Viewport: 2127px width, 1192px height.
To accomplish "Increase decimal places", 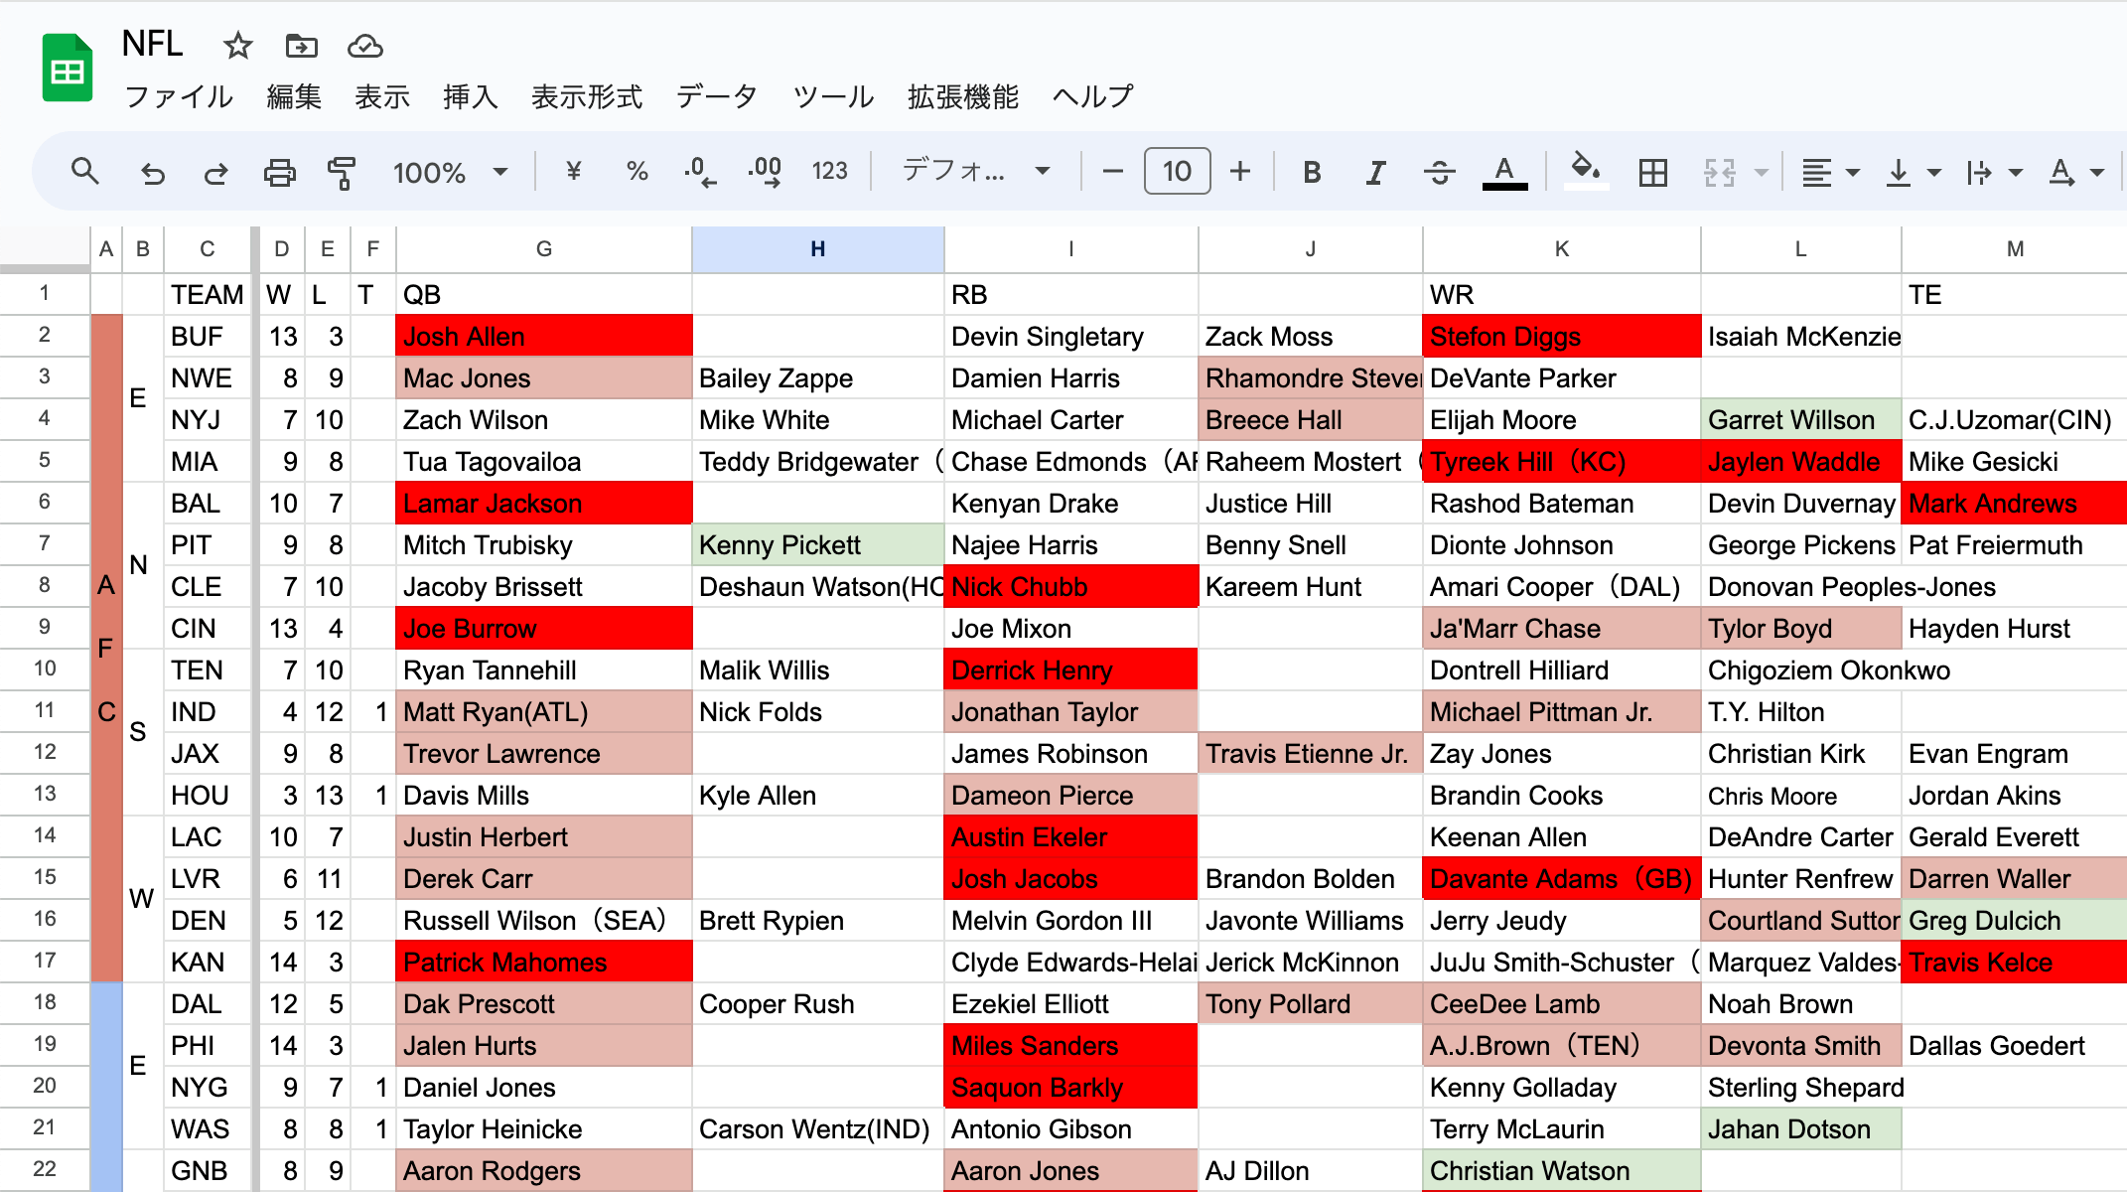I will [765, 172].
